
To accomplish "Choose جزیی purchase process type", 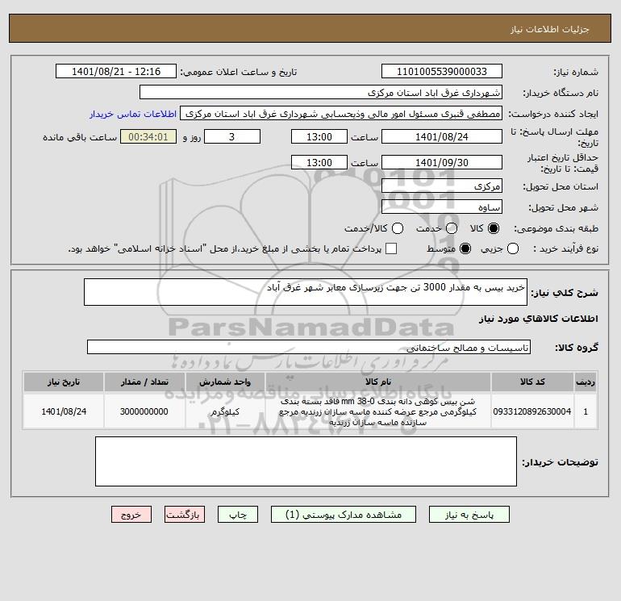I will click(x=513, y=248).
